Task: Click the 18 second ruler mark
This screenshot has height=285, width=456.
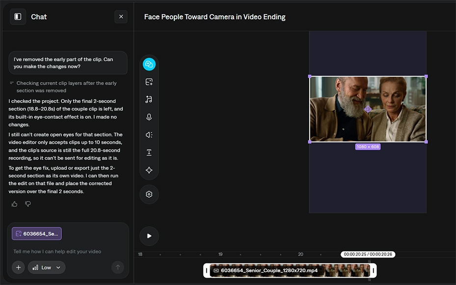Action: tap(140, 254)
